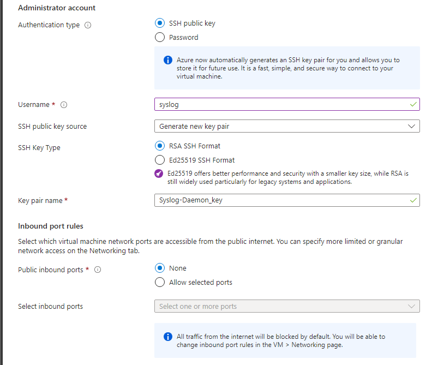Select RSA SSH Format key type
This screenshot has height=365, width=426.
[x=160, y=146]
